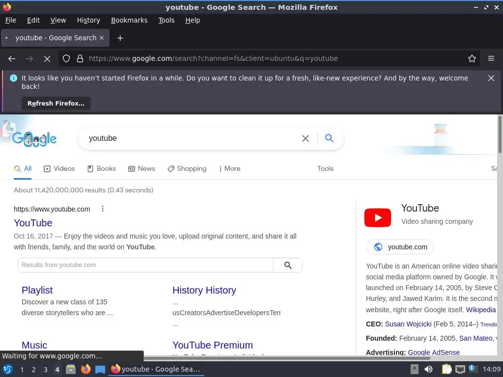Click the eject media tray icon

pos(415,369)
